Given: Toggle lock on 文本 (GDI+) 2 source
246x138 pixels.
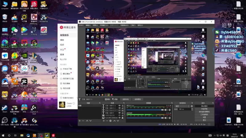Looking at the screenshot, I should [x=122, y=108].
